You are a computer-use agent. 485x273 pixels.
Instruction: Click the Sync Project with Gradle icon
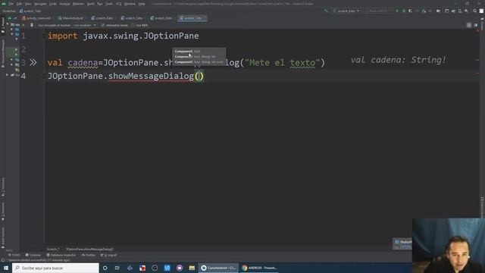pos(453,11)
